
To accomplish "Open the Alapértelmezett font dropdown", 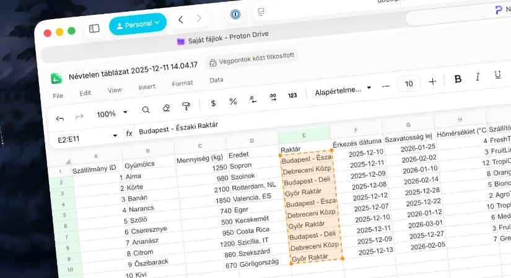I will tap(341, 91).
